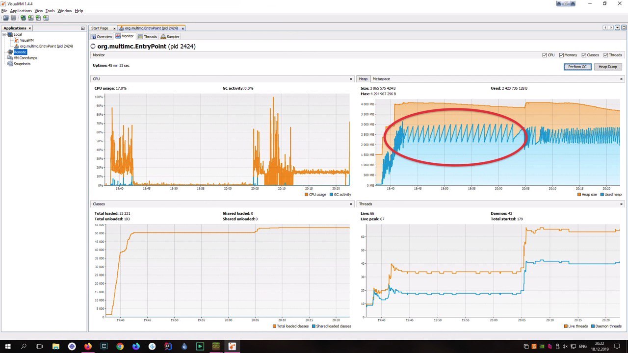Click the blue Used heap legend swatch

[602, 195]
